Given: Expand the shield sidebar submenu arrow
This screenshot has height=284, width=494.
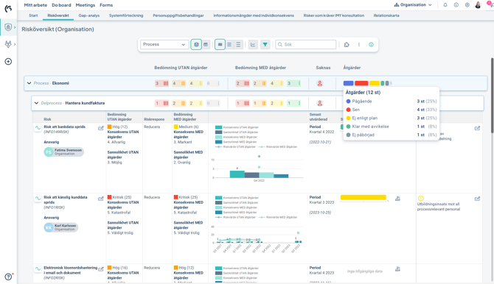Looking at the screenshot, I should coord(15,27).
